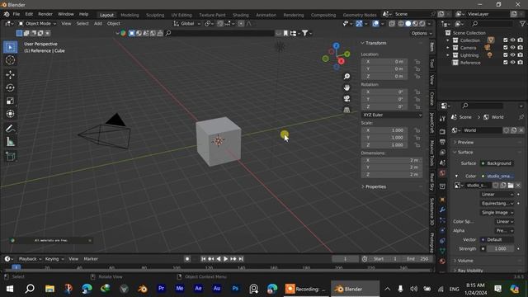Select the Move tool in viewport toolbar
The height and width of the screenshot is (297, 528).
pyautogui.click(x=10, y=74)
